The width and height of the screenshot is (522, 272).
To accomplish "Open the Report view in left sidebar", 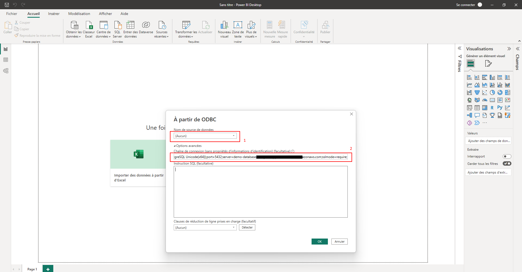I will pos(6,49).
